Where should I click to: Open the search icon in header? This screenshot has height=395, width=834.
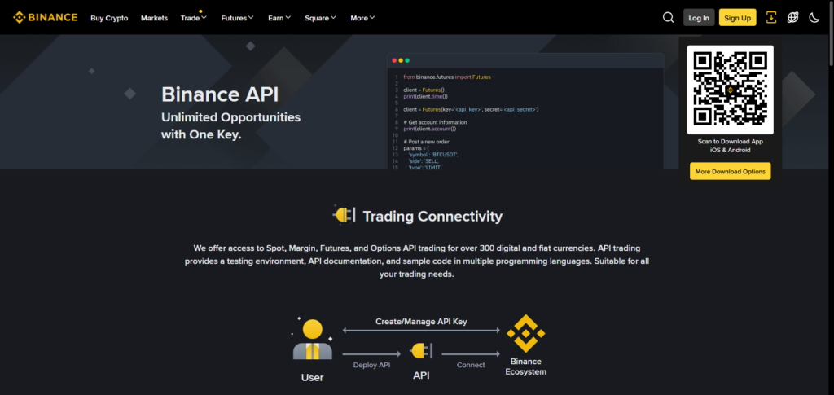coord(668,18)
